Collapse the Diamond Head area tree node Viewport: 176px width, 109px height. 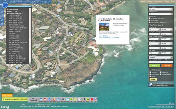pos(7,13)
